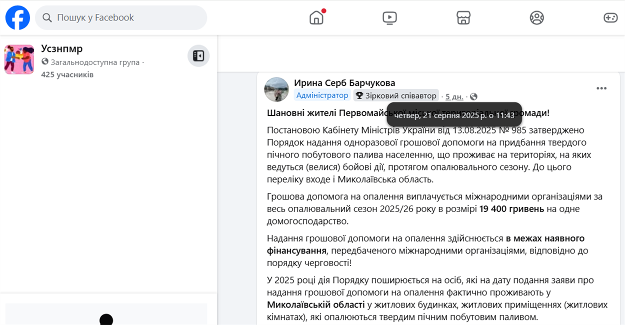Collapse the left group sidebar panel
625x325 pixels.
tap(198, 55)
